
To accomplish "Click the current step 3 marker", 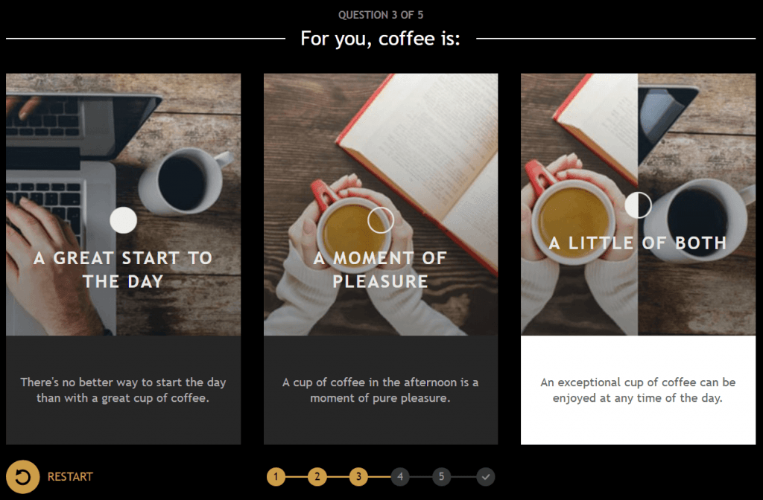I will [x=358, y=477].
